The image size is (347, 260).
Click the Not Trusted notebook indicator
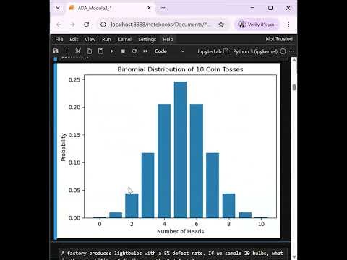[x=279, y=39]
